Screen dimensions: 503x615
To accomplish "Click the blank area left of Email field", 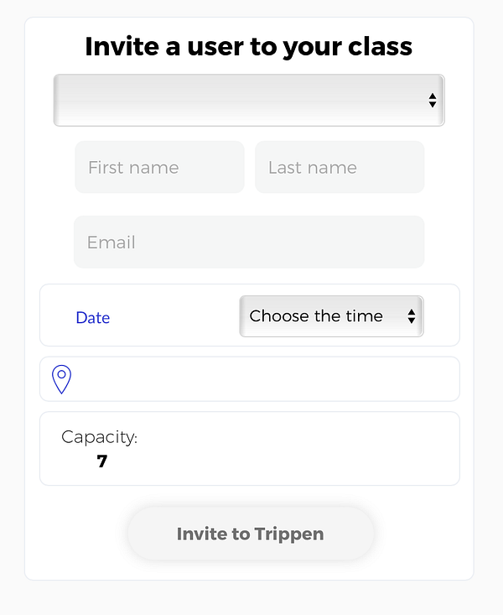I will click(50, 242).
